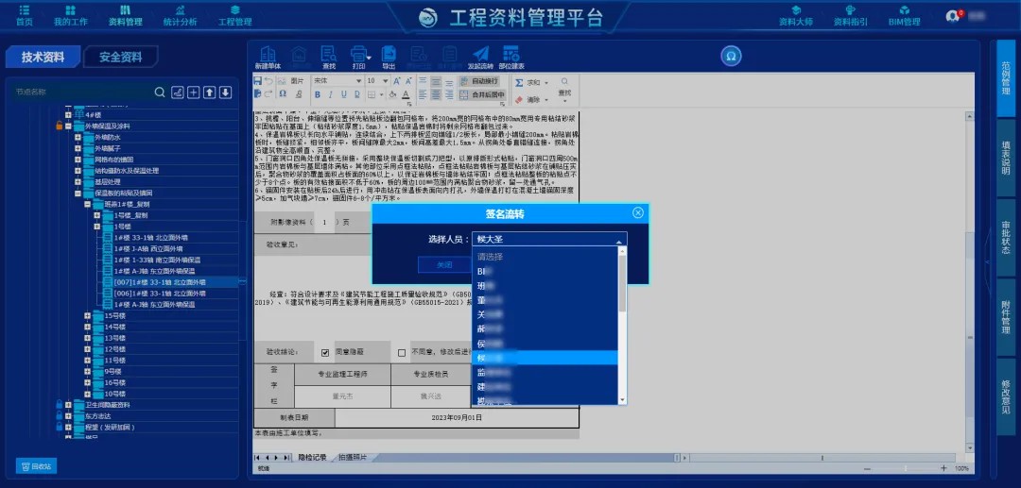Click the 打印 printer icon
The image size is (1021, 488).
(358, 54)
